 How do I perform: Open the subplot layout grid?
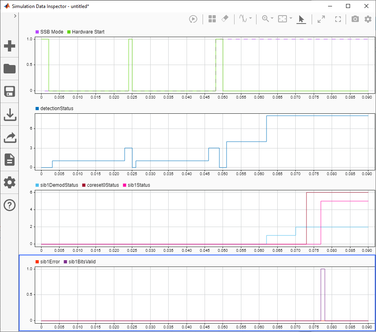(212, 19)
